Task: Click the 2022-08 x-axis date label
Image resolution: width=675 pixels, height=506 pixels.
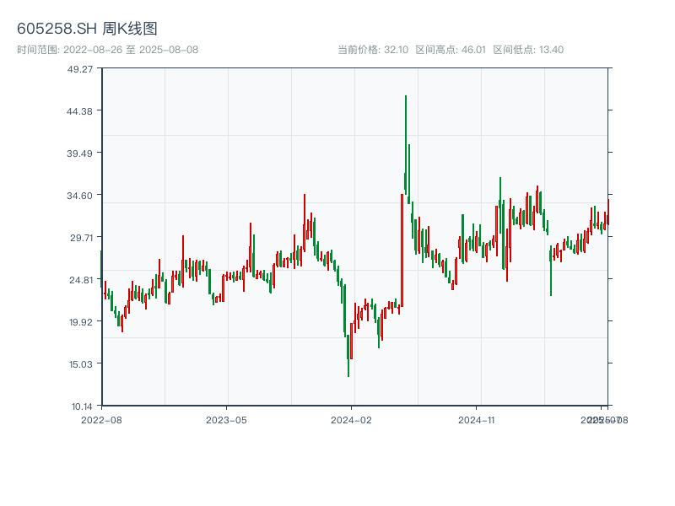Action: tap(101, 419)
